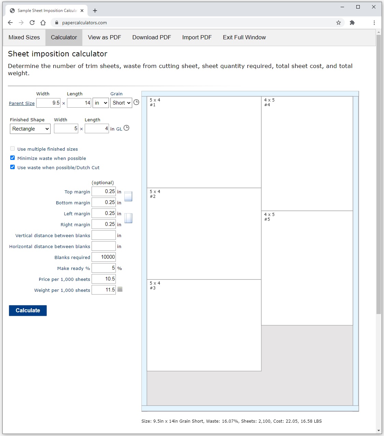Viewport: 384px width, 436px height.
Task: Follow the Parent Size link
Action: tap(22, 104)
